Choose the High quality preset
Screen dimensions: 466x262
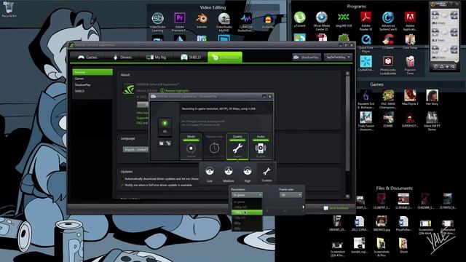248,174
